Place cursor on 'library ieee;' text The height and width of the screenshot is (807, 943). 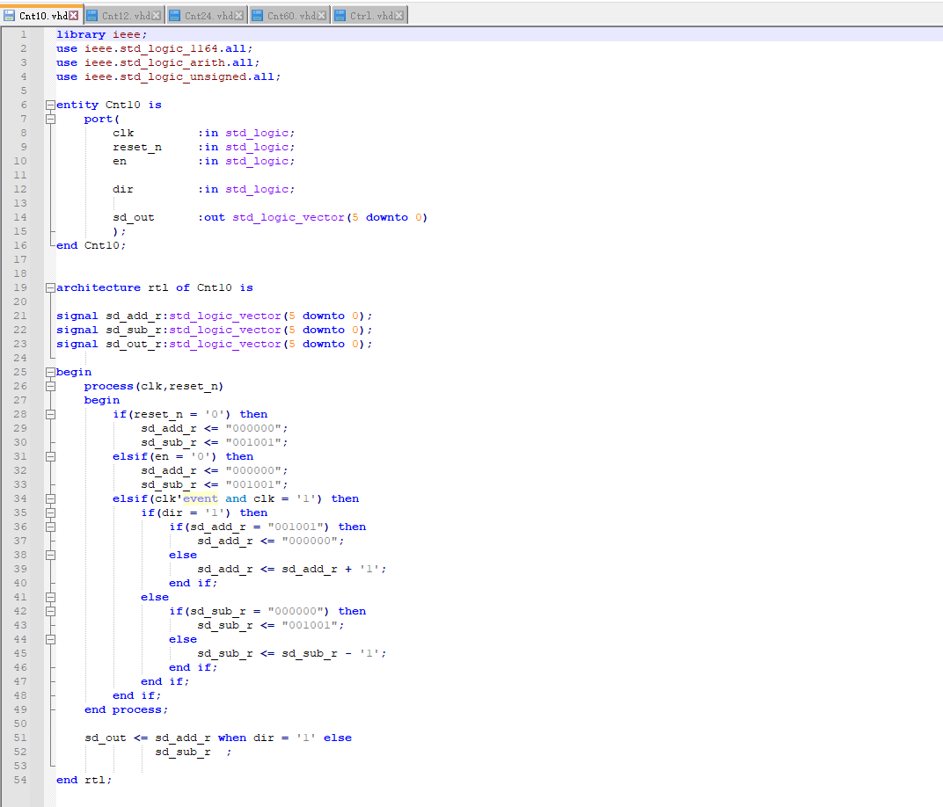click(x=102, y=35)
